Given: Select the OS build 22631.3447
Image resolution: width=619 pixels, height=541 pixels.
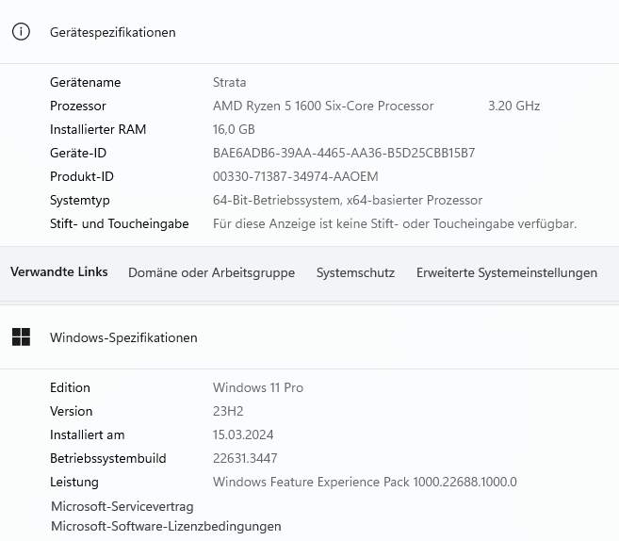Looking at the screenshot, I should click(245, 458).
